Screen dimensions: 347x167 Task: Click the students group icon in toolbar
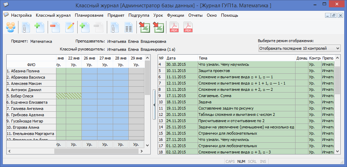(11, 27)
